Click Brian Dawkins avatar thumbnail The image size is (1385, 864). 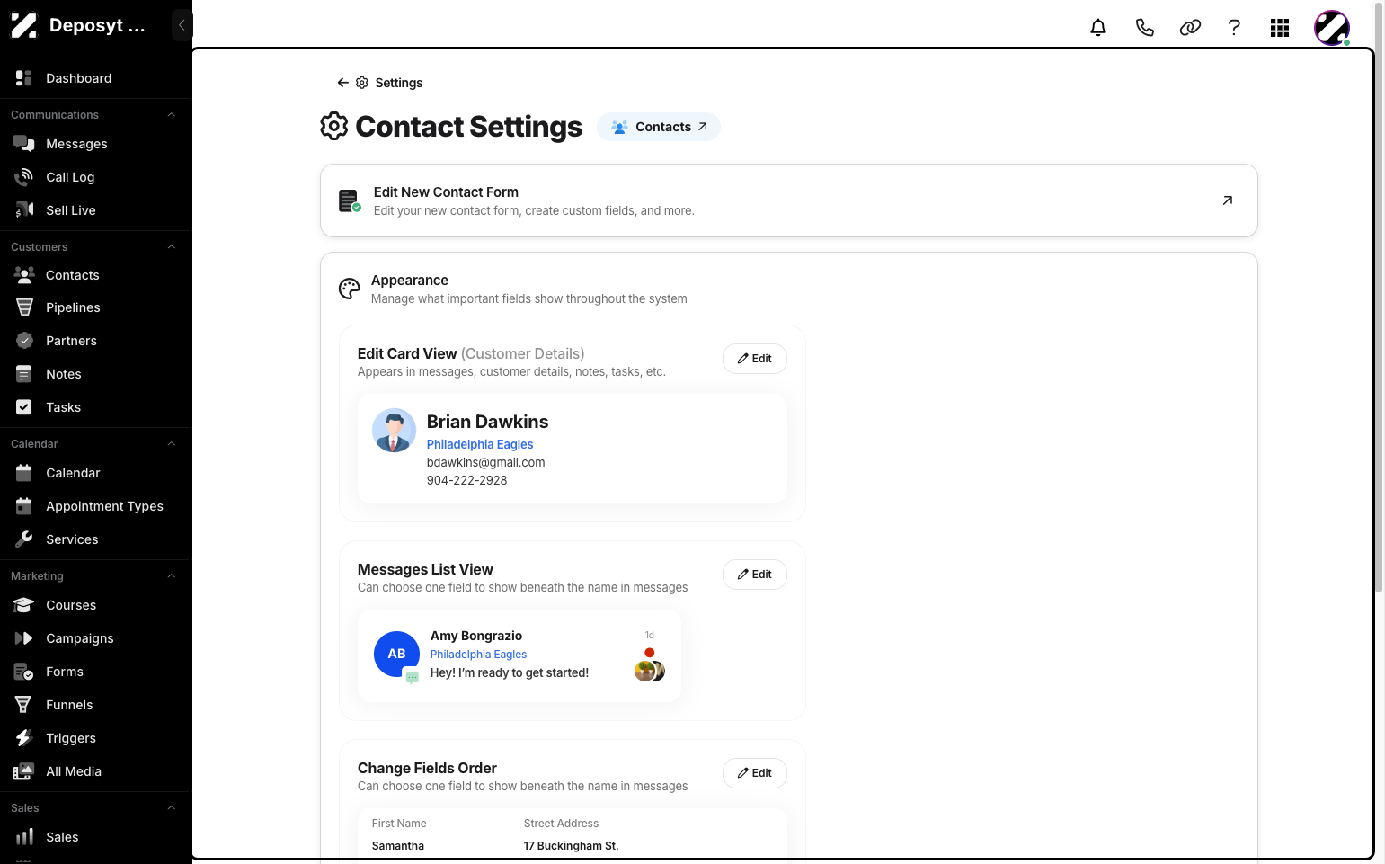point(394,431)
